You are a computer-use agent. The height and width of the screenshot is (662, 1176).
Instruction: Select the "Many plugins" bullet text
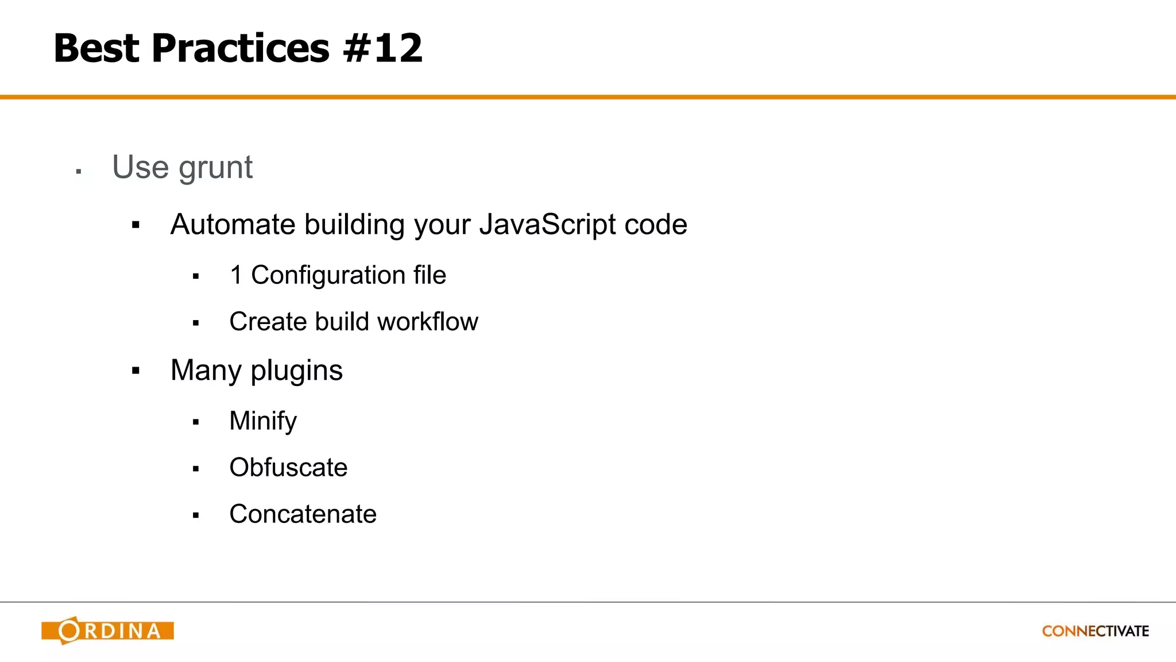[x=256, y=370]
